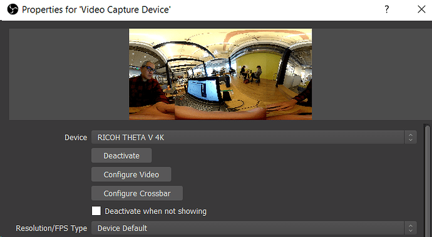
Task: Open the Configure Video settings
Action: tap(131, 174)
